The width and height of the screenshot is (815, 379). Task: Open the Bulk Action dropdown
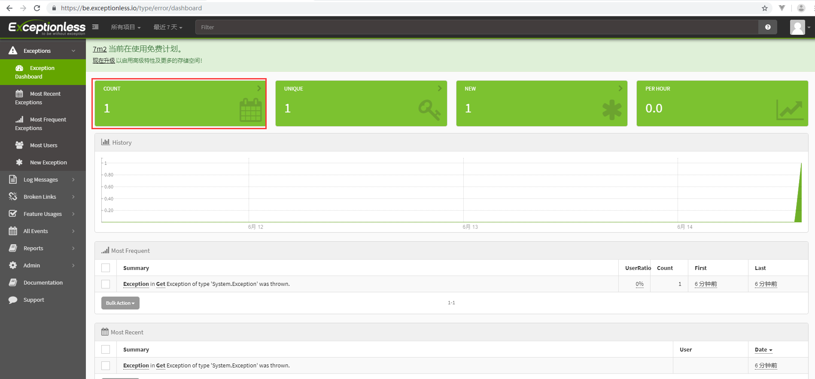(120, 303)
